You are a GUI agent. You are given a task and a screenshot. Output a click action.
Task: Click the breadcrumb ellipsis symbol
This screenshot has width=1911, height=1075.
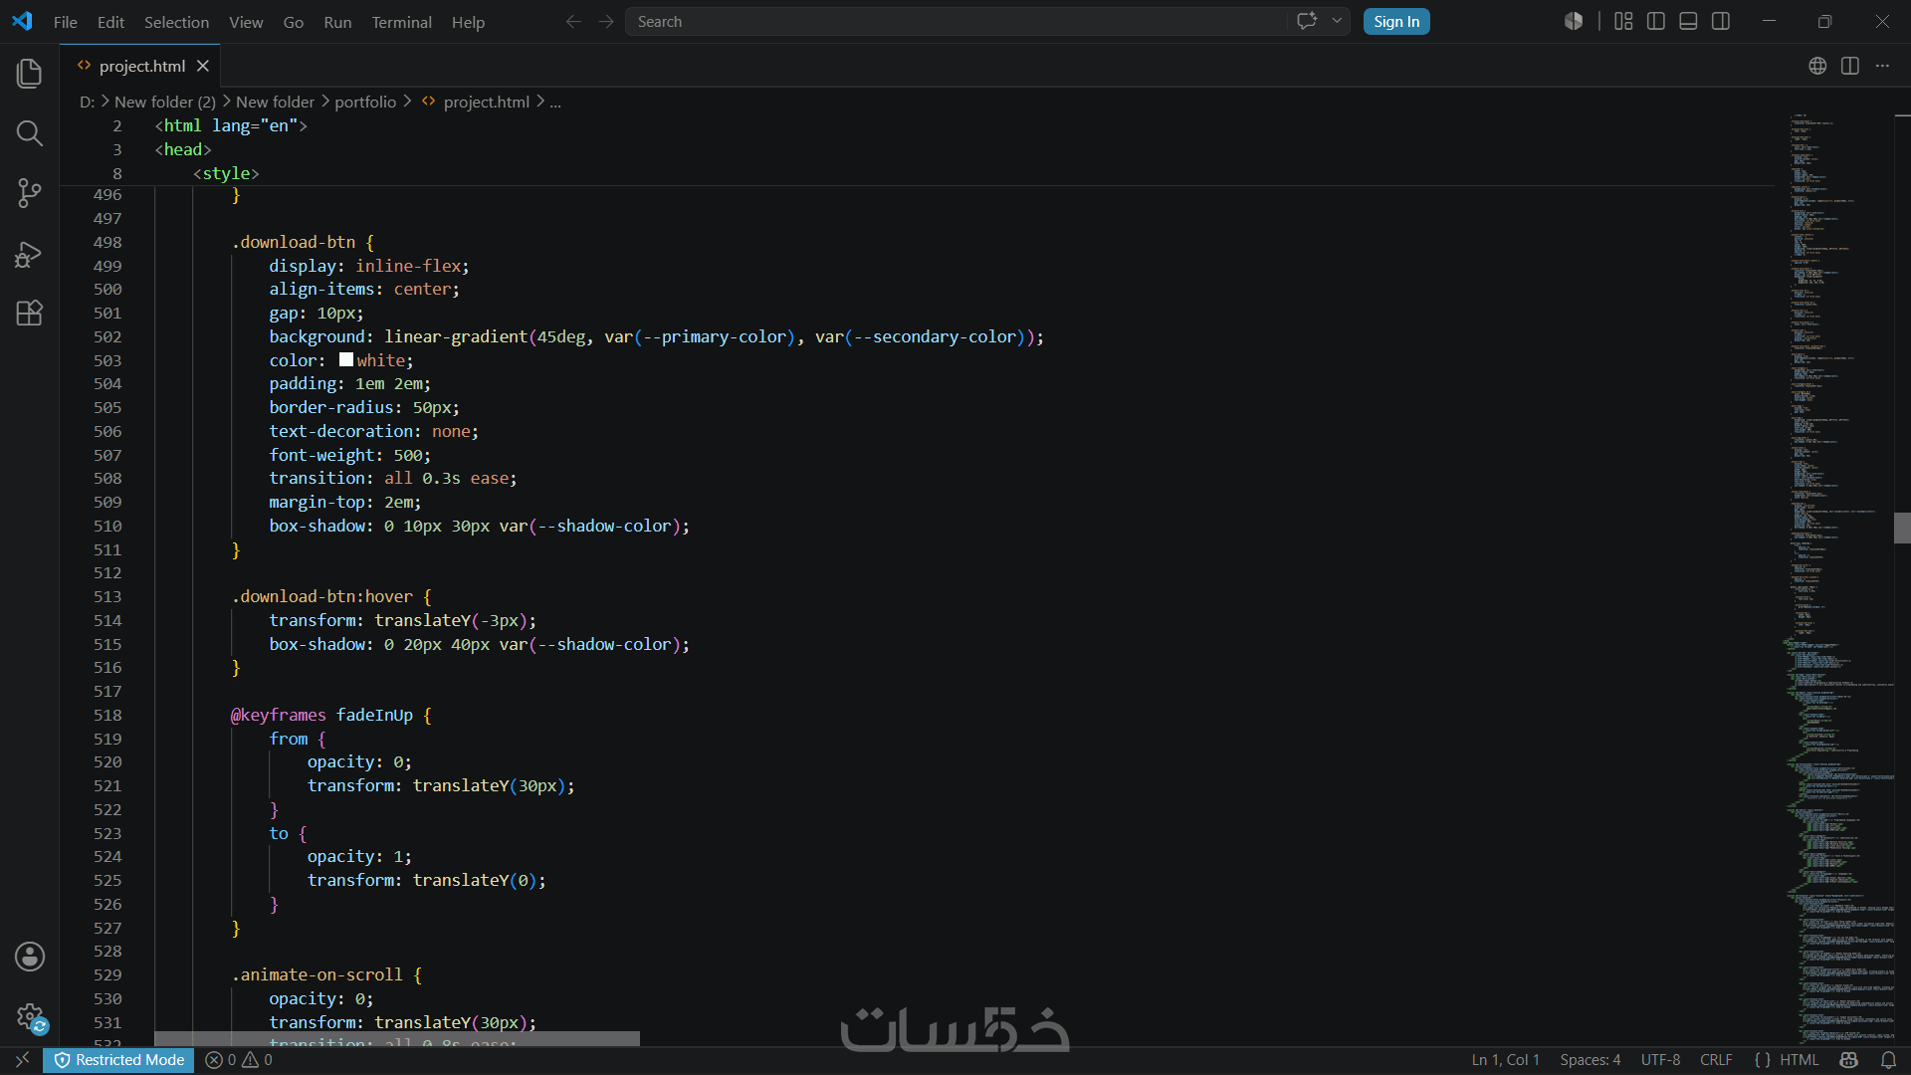click(555, 102)
